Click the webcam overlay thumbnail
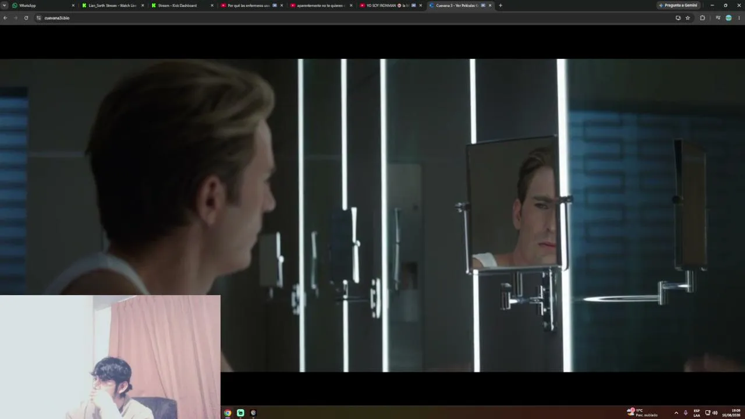This screenshot has height=419, width=745. pyautogui.click(x=110, y=357)
